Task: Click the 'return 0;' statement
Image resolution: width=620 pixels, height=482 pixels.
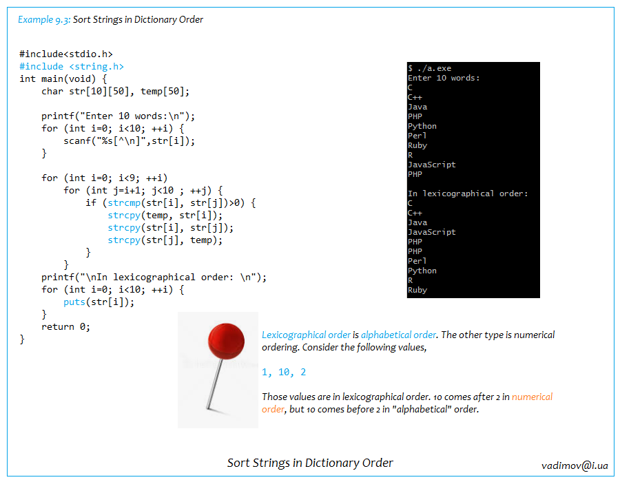Action: (x=66, y=327)
